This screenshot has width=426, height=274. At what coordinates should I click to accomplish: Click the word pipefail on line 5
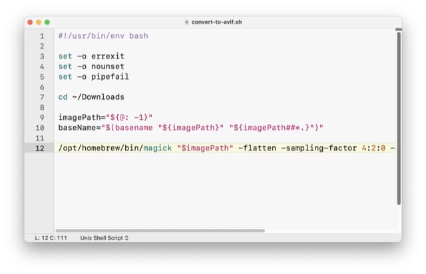[110, 77]
